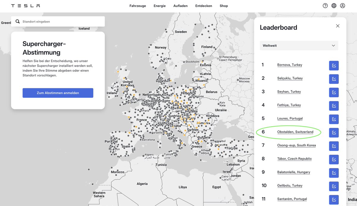Viewport: 357px width, 206px height.
Task: Vote for Osong-eup, South Korea
Action: [334, 146]
